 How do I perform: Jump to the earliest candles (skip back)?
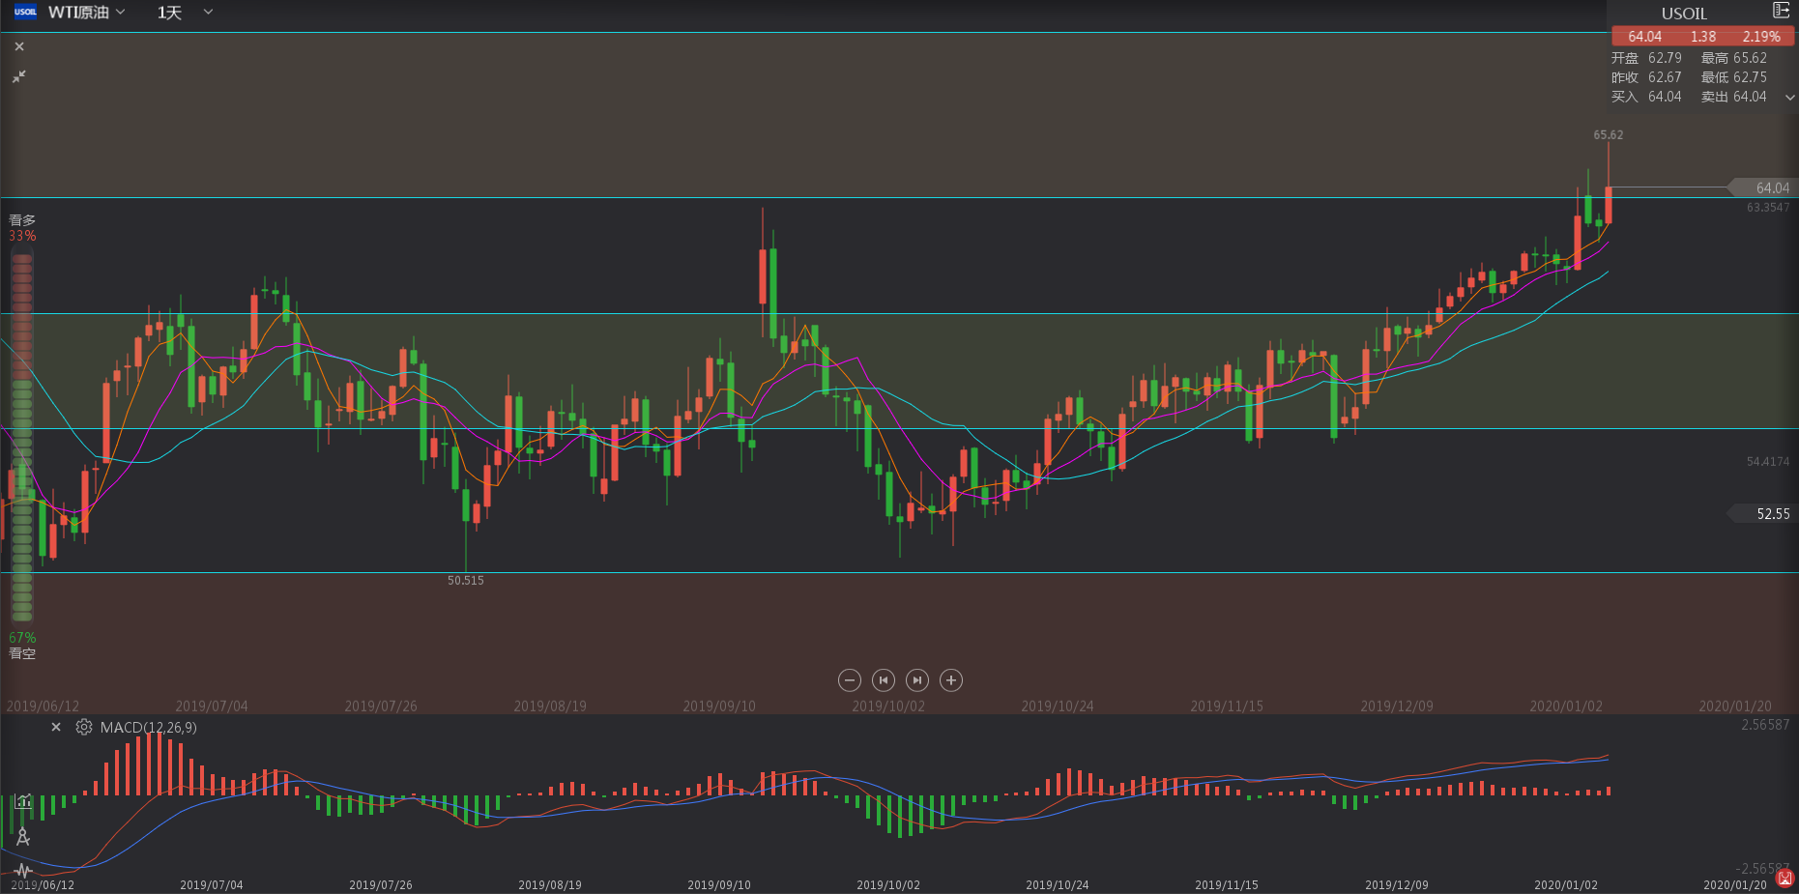point(883,680)
